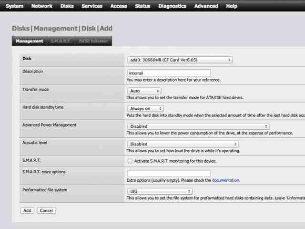Open the System menu

(15, 6)
